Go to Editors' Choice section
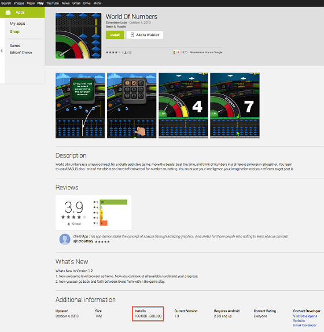Viewport: 324px width, 332px height. [x=21, y=53]
